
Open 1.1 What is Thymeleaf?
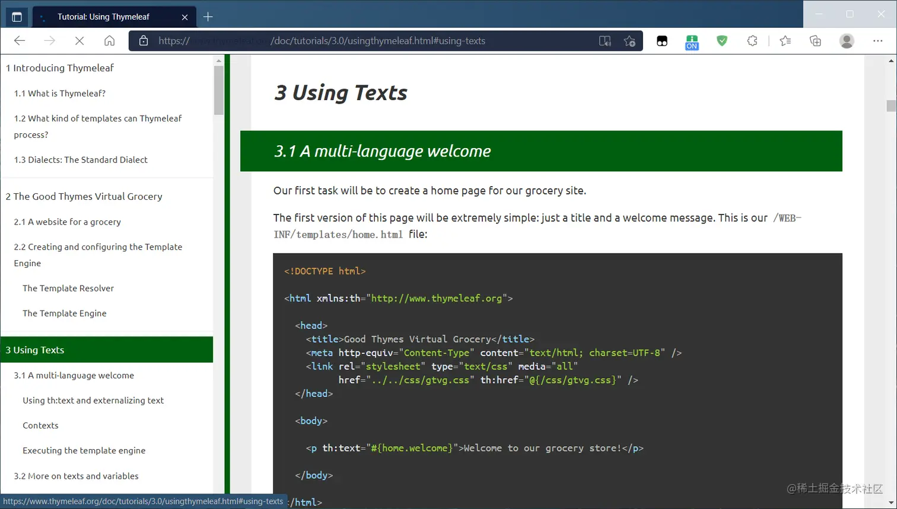tap(59, 94)
